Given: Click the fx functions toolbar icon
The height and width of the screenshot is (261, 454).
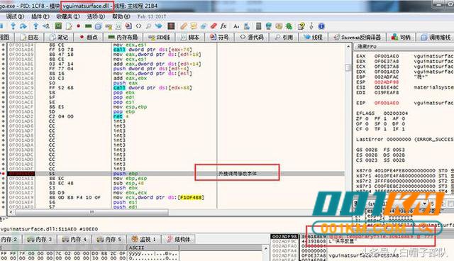Looking at the screenshot, I should [223, 26].
